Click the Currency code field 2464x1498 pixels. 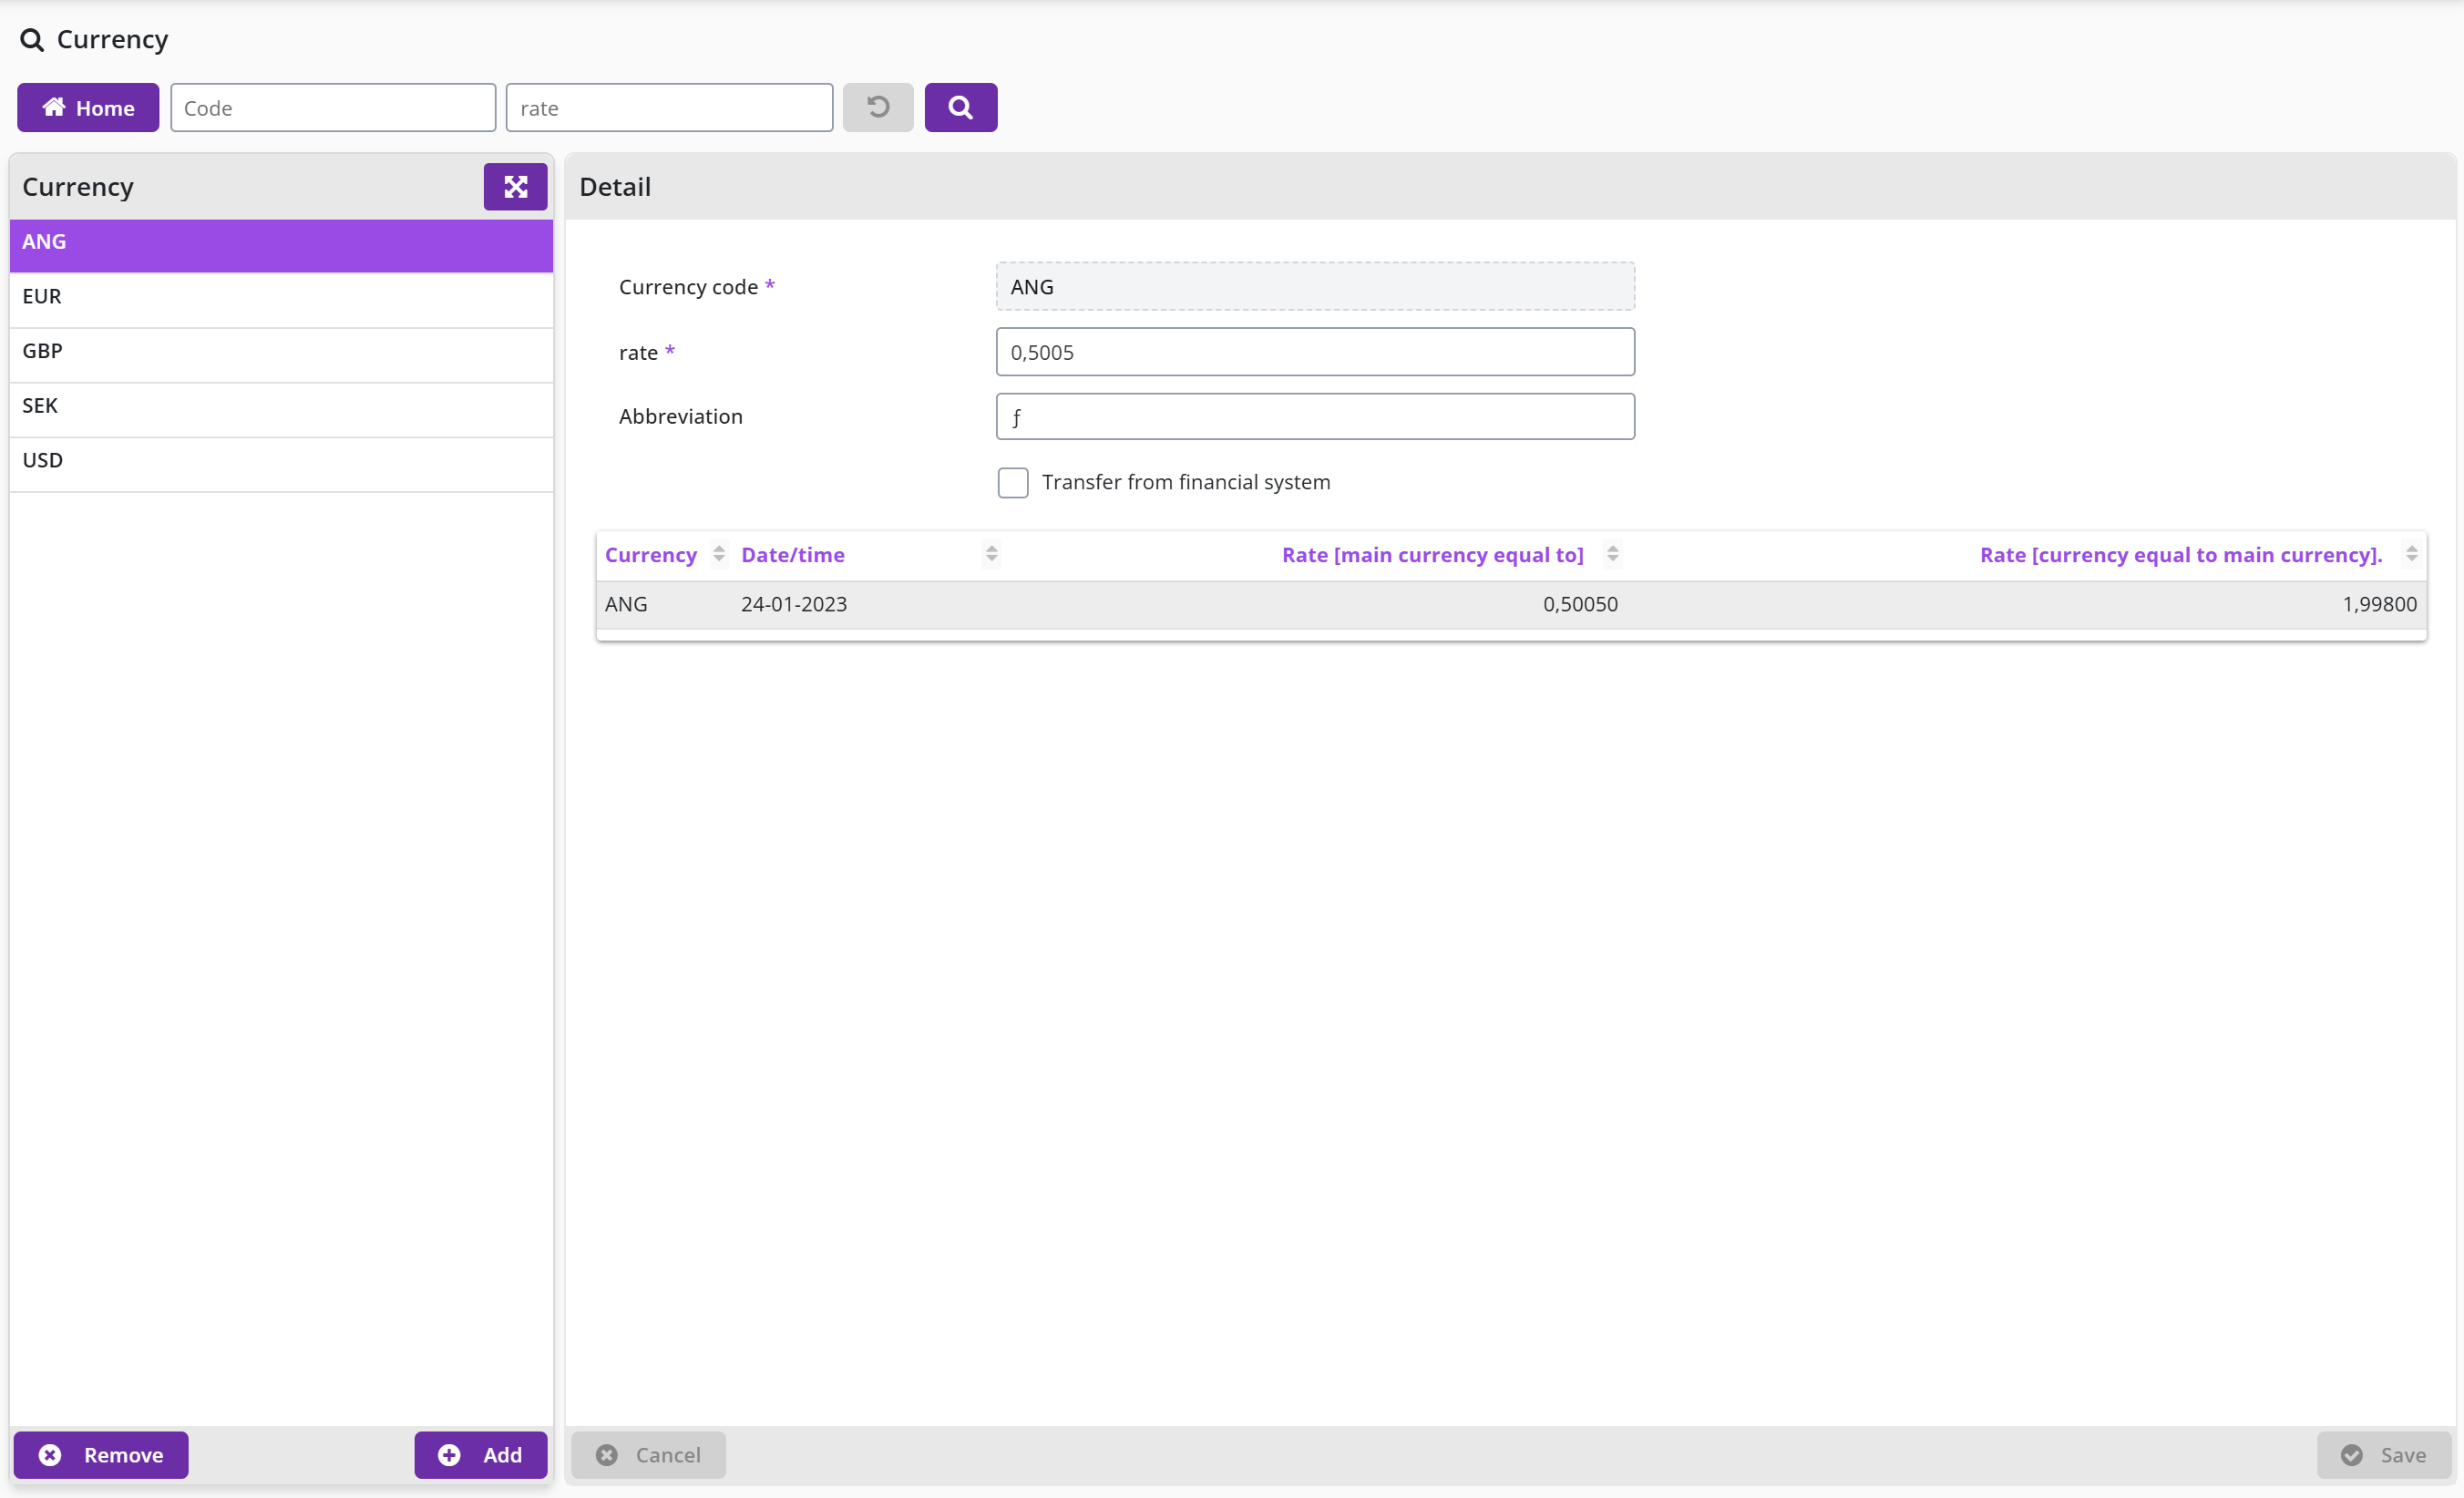(x=1315, y=287)
